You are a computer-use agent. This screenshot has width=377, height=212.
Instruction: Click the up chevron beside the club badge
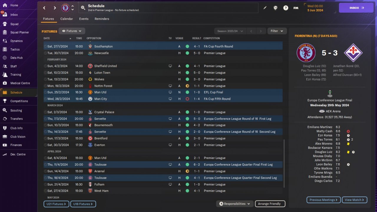[73, 6]
